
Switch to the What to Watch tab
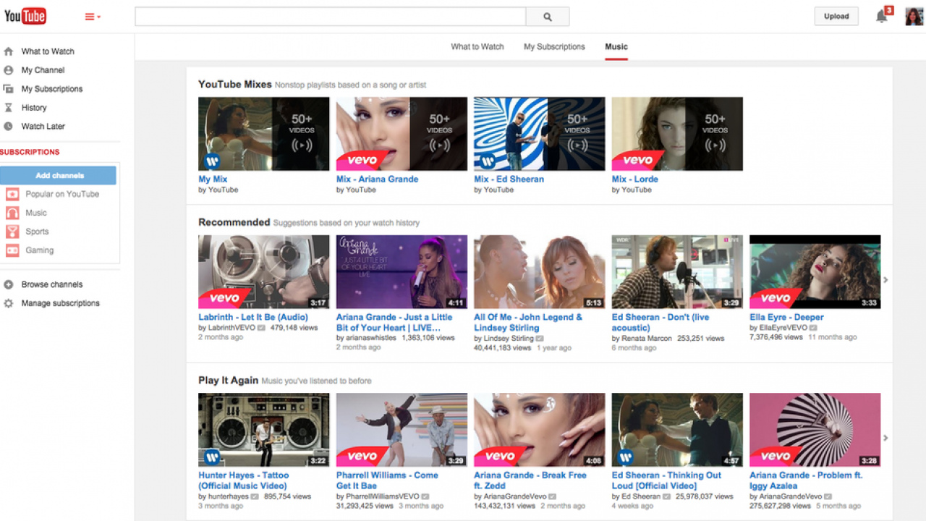point(477,47)
